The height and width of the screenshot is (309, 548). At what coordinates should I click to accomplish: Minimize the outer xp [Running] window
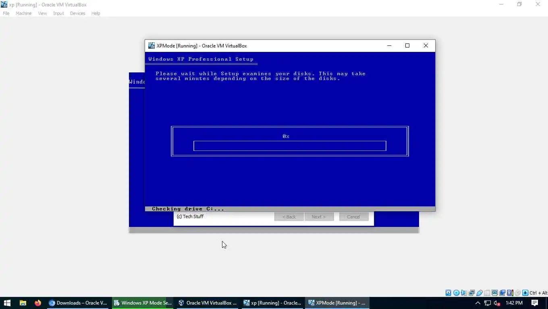point(501,4)
